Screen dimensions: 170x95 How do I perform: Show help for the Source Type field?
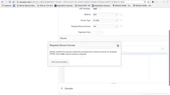pos(121,20)
